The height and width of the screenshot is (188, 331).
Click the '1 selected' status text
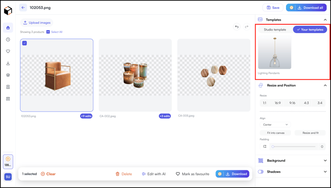[x=29, y=174]
